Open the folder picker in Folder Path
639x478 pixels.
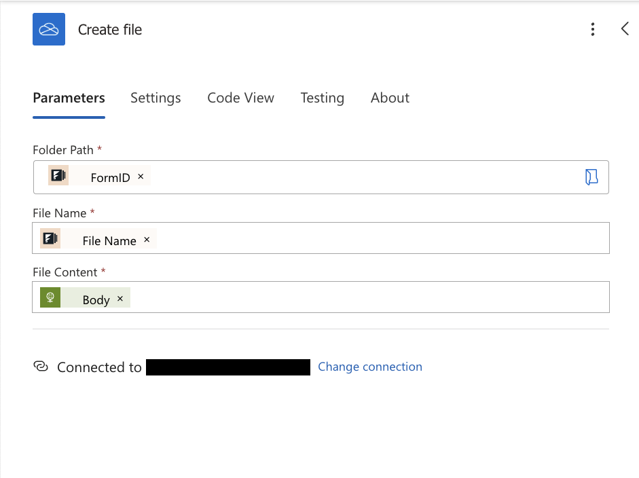point(591,177)
